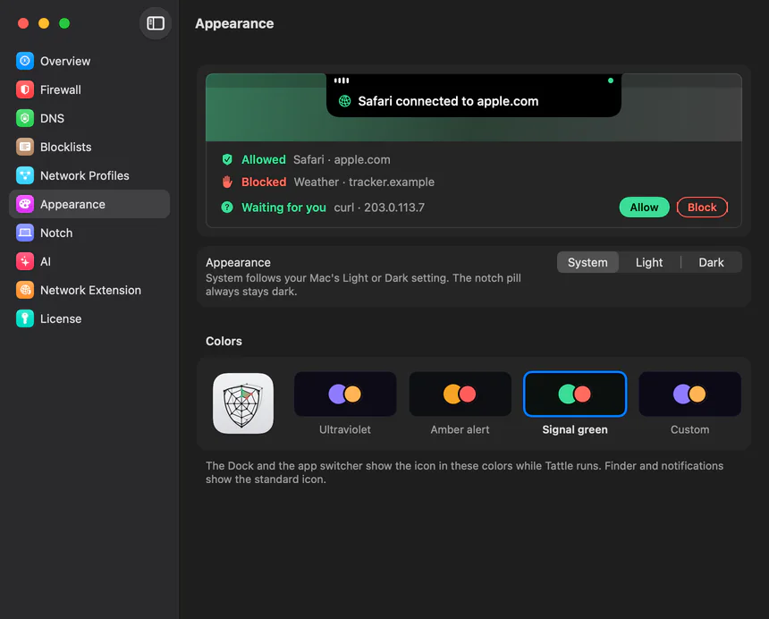Viewport: 769px width, 619px height.
Task: Open the AI settings section
Action: [x=89, y=261]
